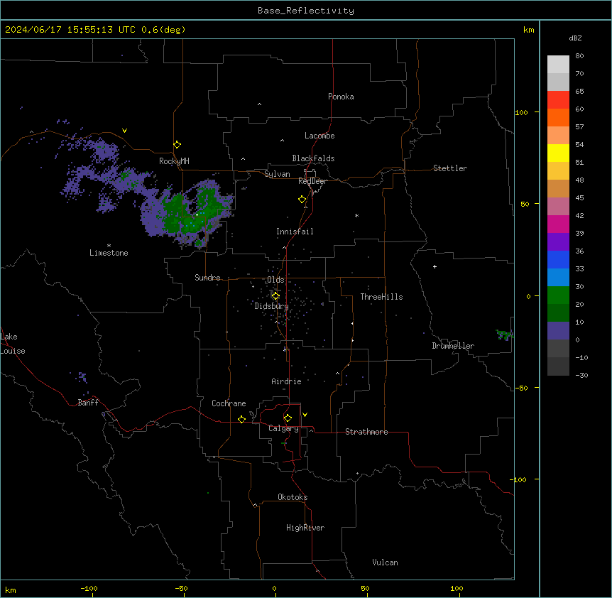Click the yellow V marker northwest of RockyMH
The image size is (612, 598).
pos(124,131)
